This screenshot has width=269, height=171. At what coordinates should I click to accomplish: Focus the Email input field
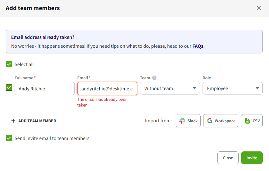click(107, 89)
